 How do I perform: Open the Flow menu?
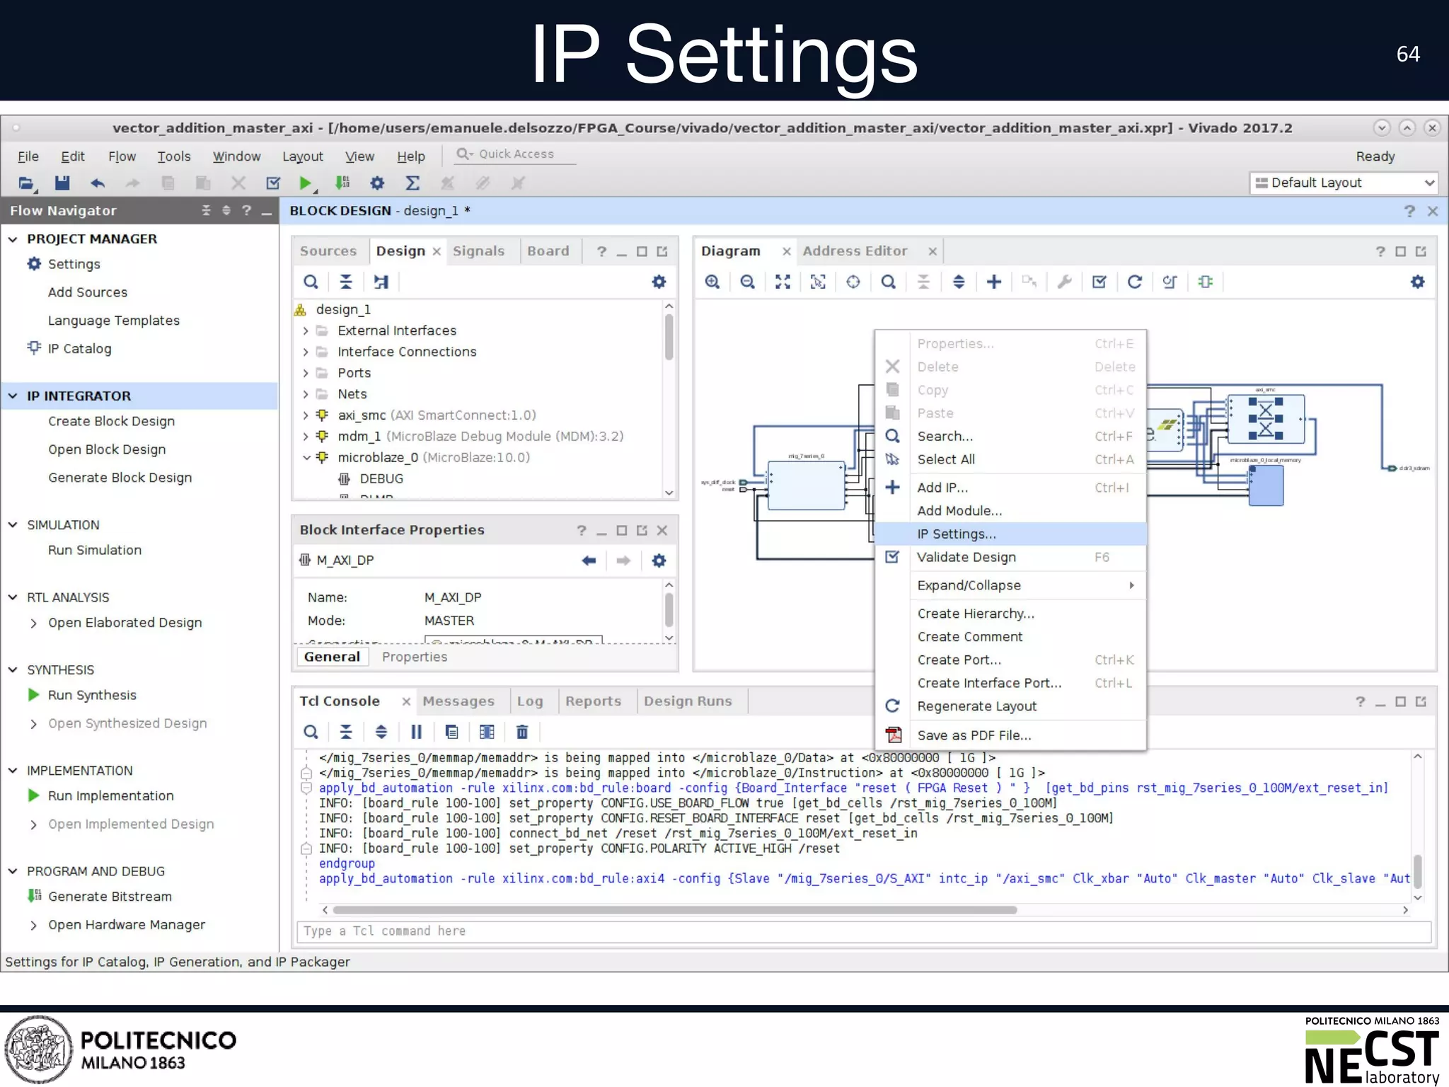(122, 156)
